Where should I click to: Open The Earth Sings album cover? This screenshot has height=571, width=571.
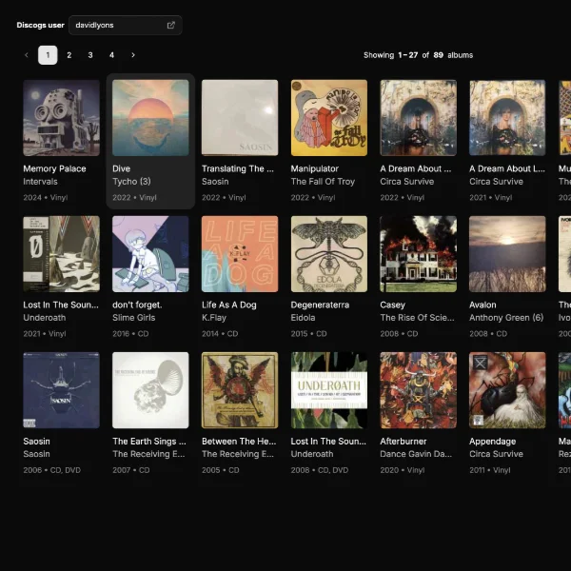coord(150,390)
